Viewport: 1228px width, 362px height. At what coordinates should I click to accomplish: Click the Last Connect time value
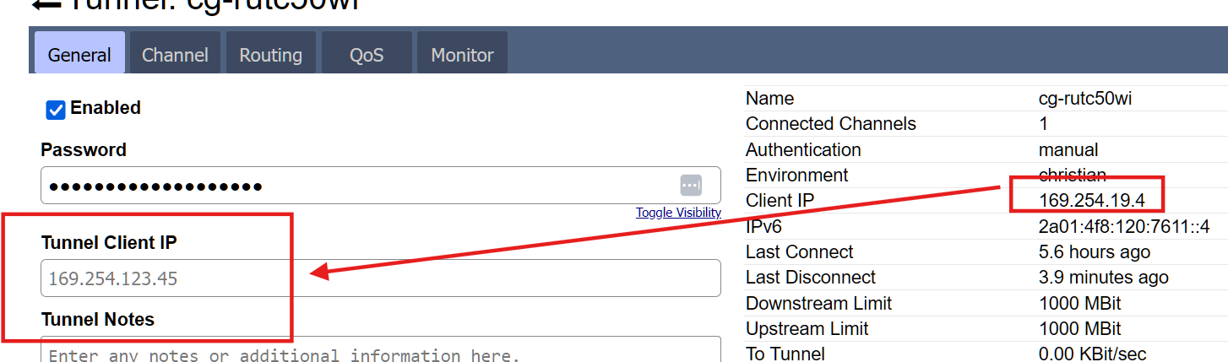[1094, 251]
